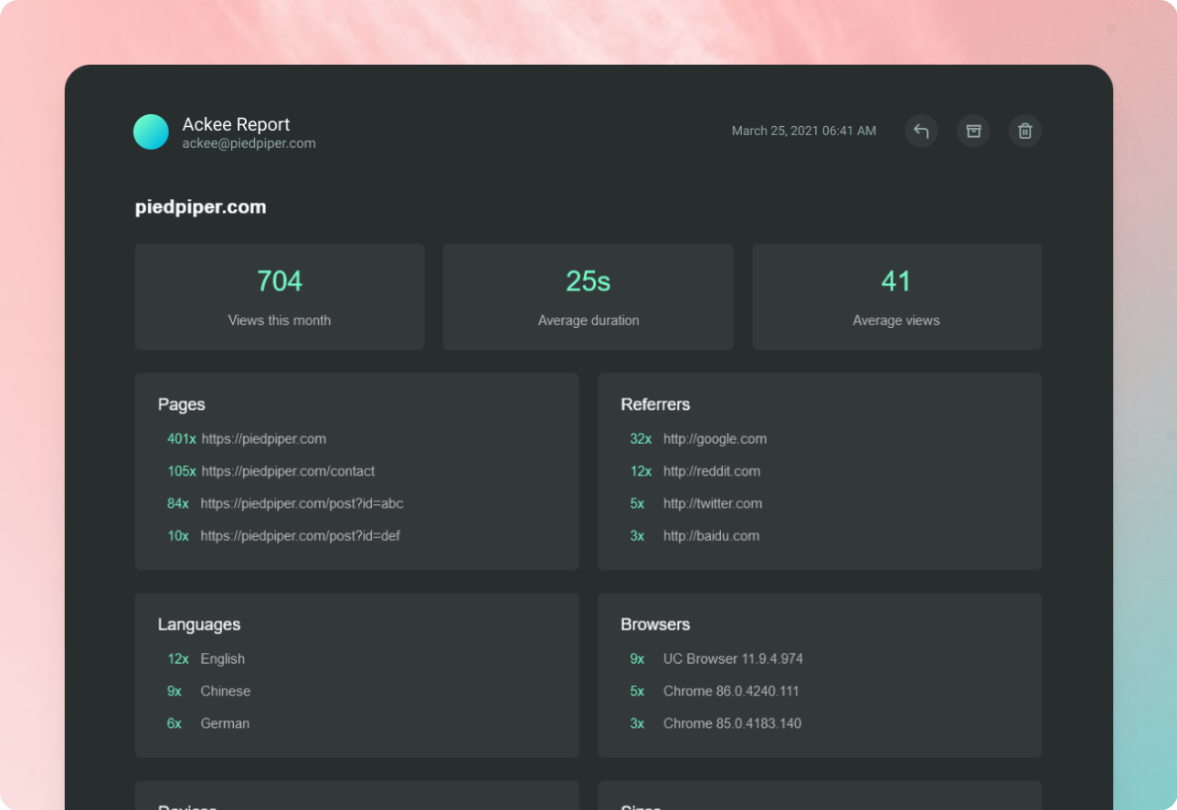Select the 41 average views card
Viewport: 1177px width, 810px height.
pyautogui.click(x=896, y=297)
